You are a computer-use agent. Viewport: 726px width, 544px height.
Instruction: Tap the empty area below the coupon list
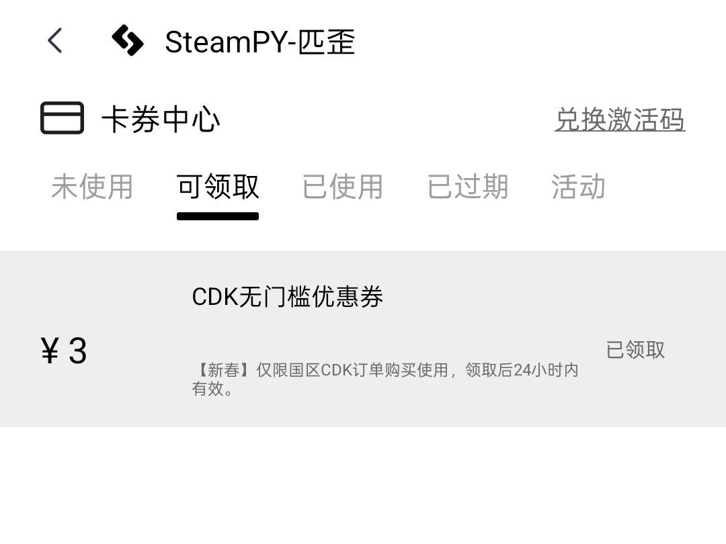tap(363, 486)
